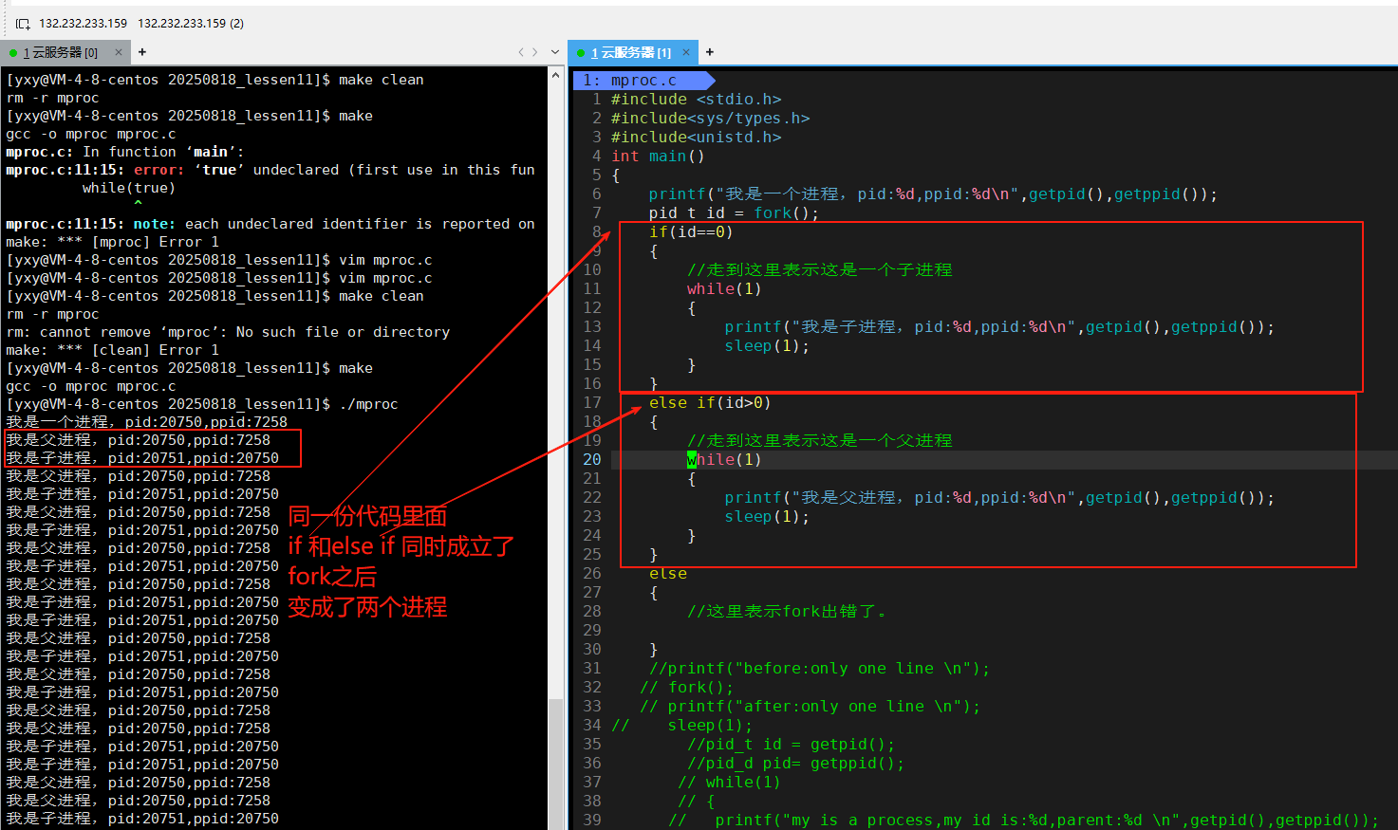The width and height of the screenshot is (1398, 830).
Task: Click the commented '//pid_d pid= getppid();' line
Action: pos(795,764)
